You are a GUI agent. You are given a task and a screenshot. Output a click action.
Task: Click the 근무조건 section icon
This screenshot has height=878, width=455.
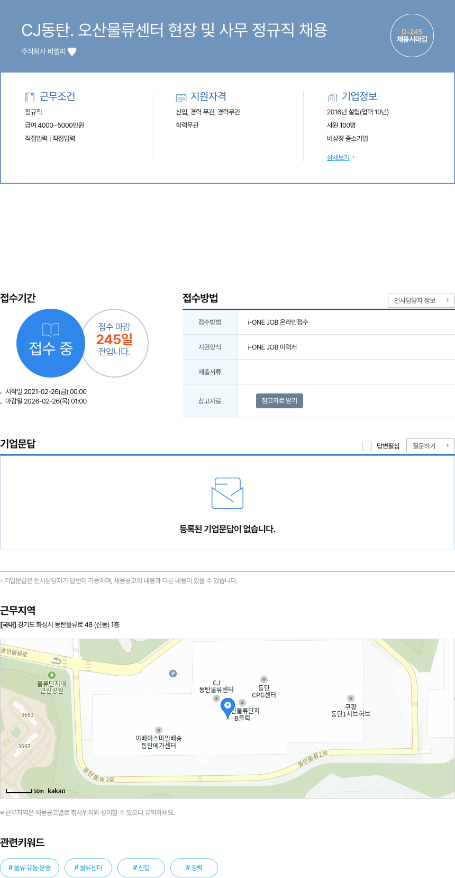[30, 97]
